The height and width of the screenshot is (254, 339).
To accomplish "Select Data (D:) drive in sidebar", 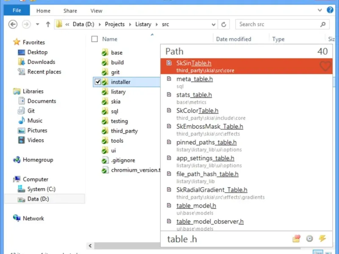I will 45,199.
